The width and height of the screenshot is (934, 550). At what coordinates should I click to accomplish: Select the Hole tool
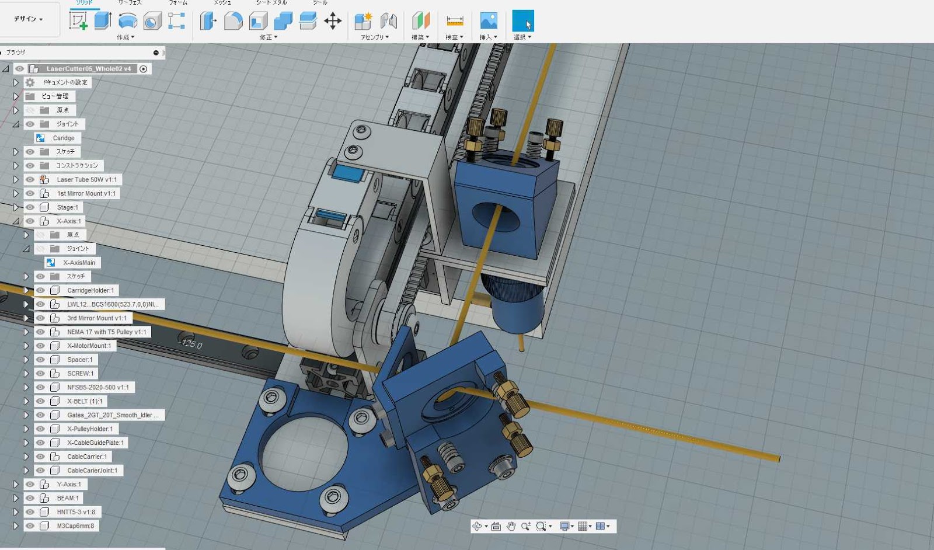[x=153, y=21]
